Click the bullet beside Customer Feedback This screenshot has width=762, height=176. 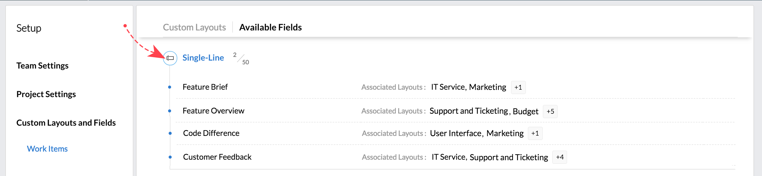(x=170, y=157)
